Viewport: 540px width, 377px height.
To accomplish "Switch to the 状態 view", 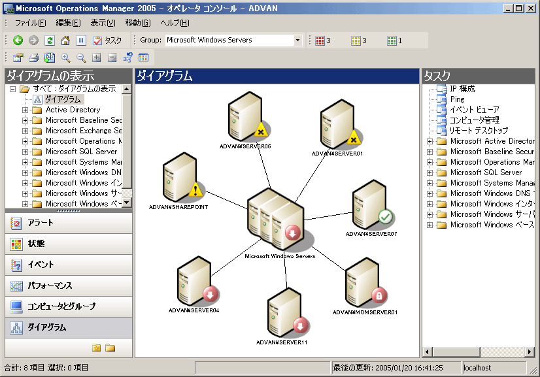I will [x=69, y=244].
